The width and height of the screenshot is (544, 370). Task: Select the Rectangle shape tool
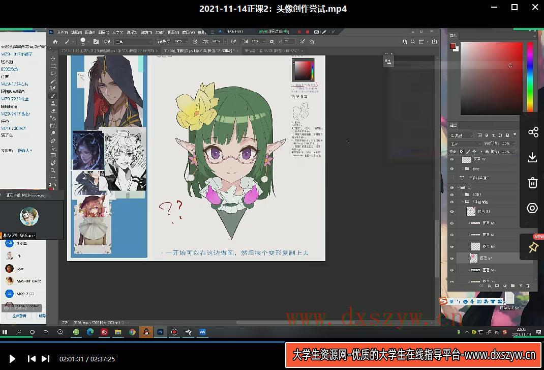point(53,155)
